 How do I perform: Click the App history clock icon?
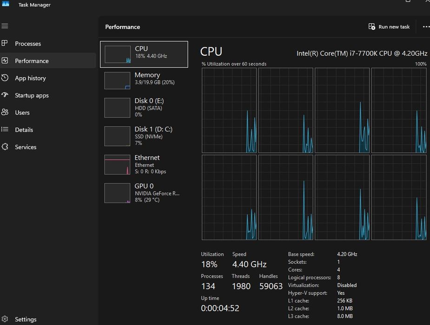pos(5,78)
